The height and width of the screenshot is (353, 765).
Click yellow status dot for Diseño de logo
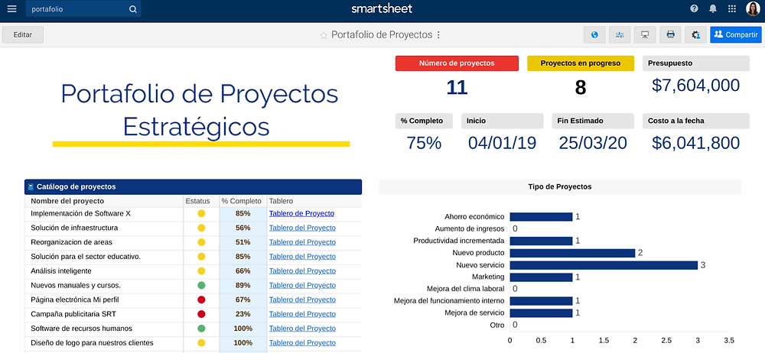(x=201, y=343)
